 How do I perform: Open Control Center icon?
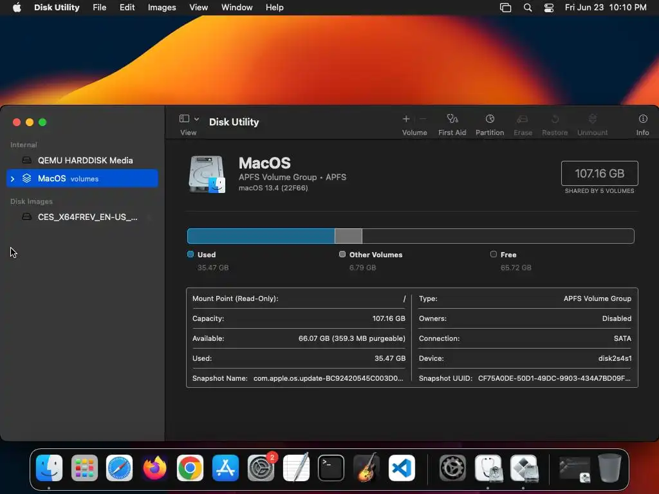click(549, 8)
